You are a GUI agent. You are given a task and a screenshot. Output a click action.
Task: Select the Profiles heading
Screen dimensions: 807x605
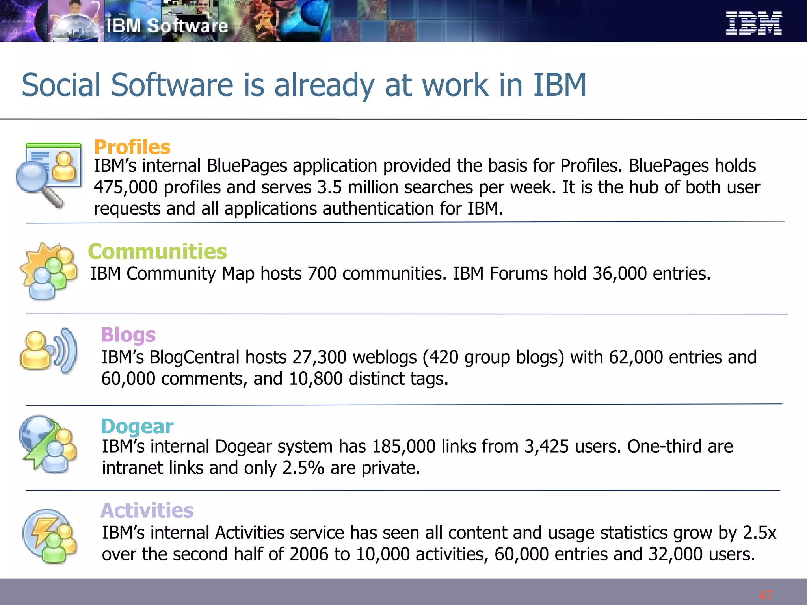pos(132,147)
